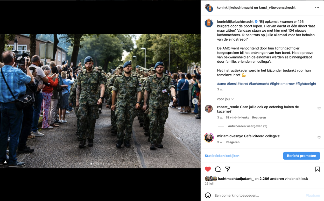Expand Antwoorden weergeven (2) replies
324x201 pixels.
click(248, 126)
